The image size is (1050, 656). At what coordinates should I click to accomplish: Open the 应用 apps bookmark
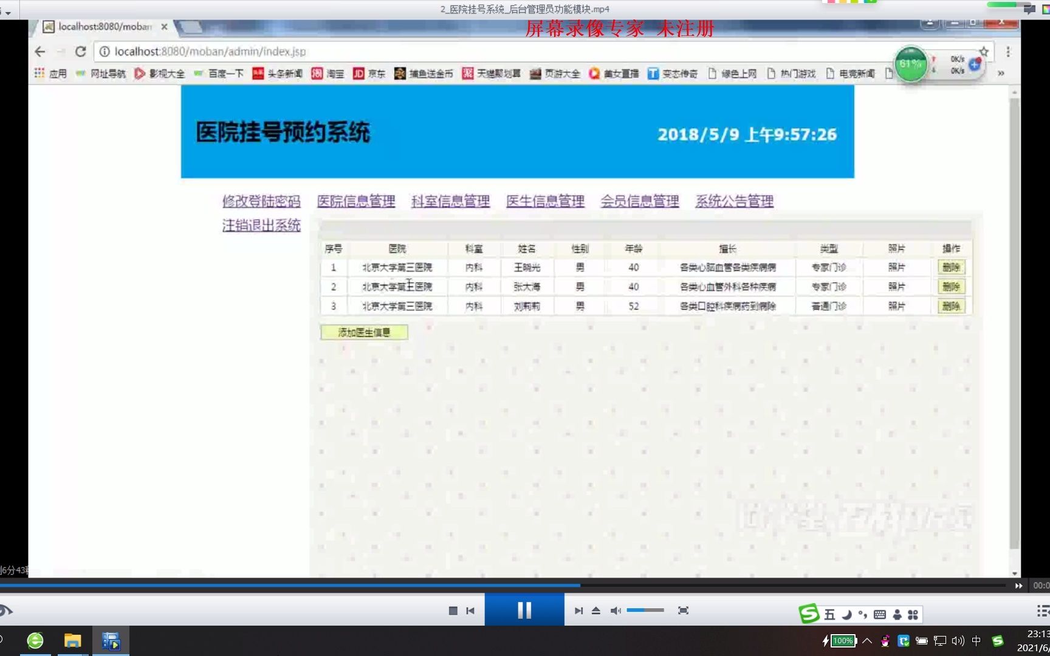click(50, 73)
